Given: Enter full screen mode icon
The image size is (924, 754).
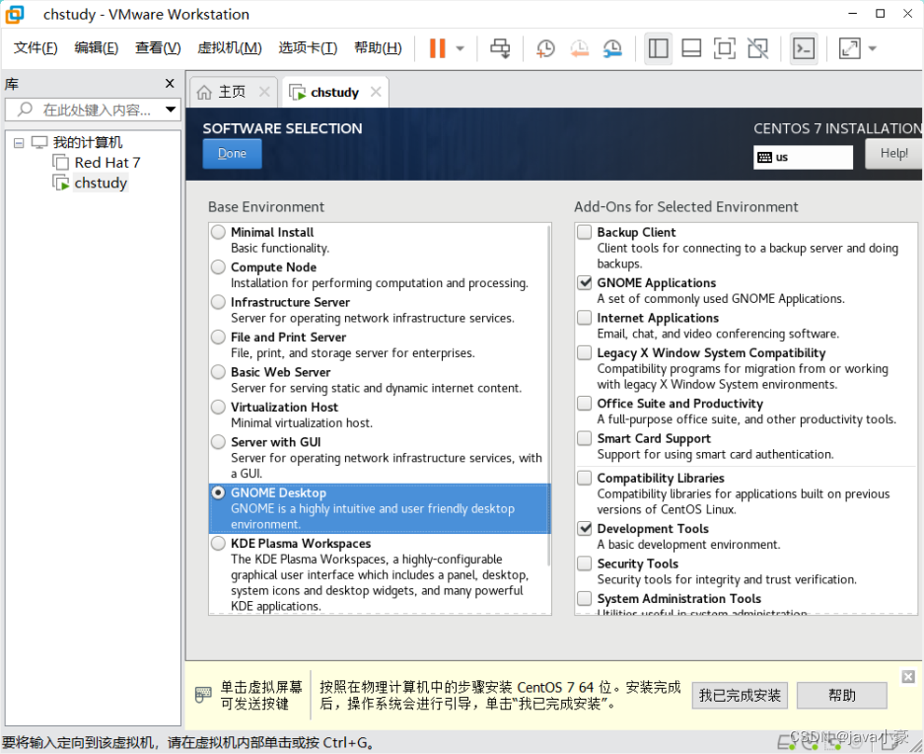Looking at the screenshot, I should (x=724, y=48).
